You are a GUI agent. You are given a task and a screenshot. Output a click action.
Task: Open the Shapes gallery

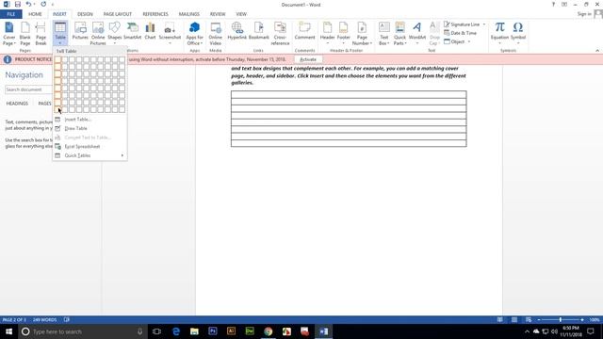click(114, 32)
